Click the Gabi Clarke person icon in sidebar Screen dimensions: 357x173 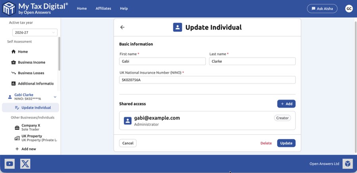pos(10,97)
